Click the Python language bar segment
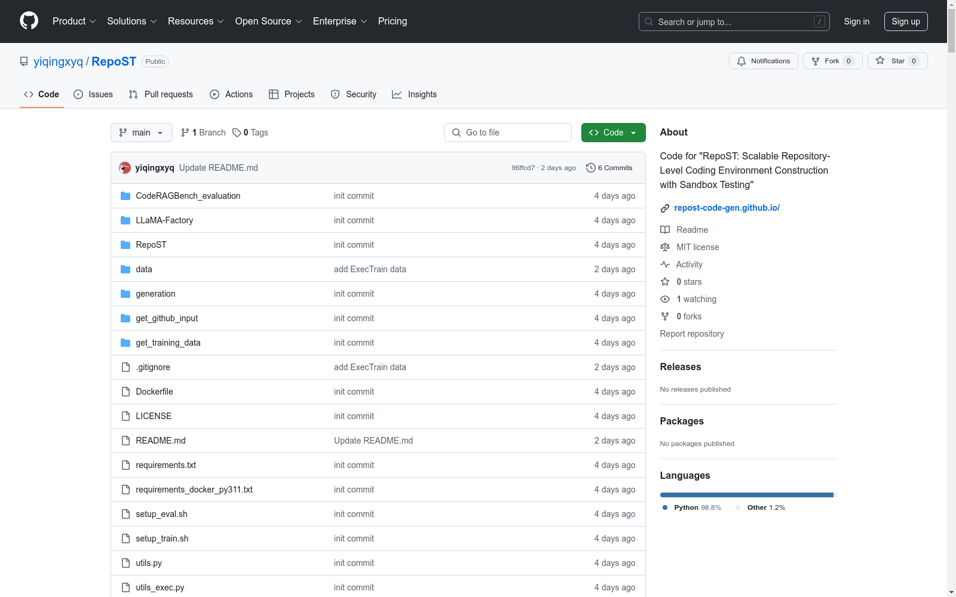Screen dimensions: 956x597 click(x=747, y=495)
